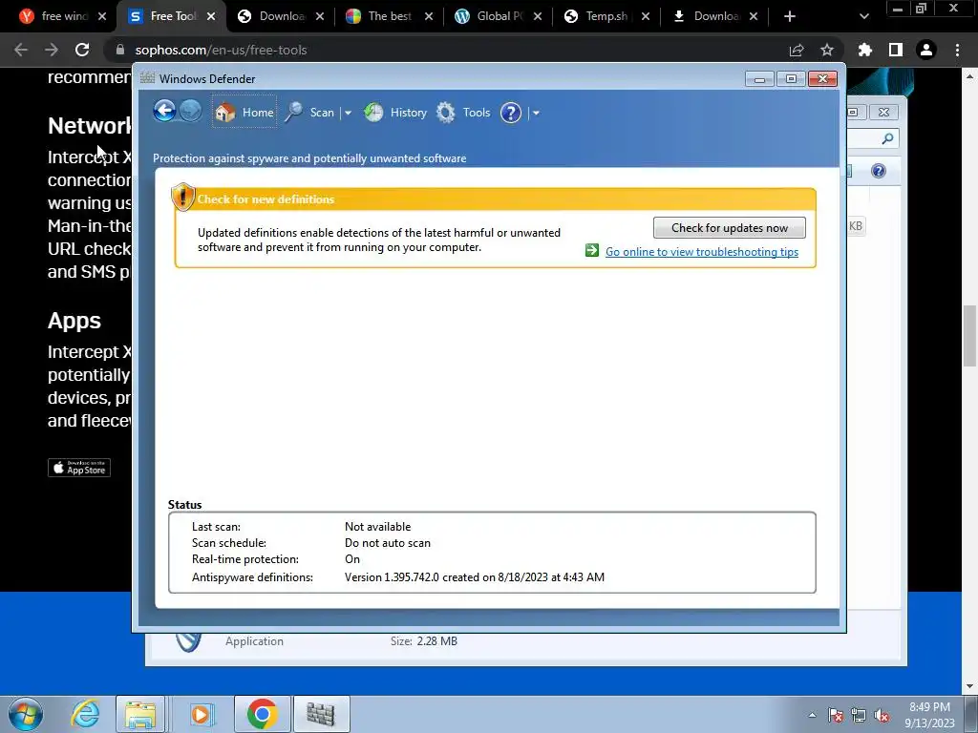Open History in Windows Defender
This screenshot has height=733, width=978.
pyautogui.click(x=395, y=113)
